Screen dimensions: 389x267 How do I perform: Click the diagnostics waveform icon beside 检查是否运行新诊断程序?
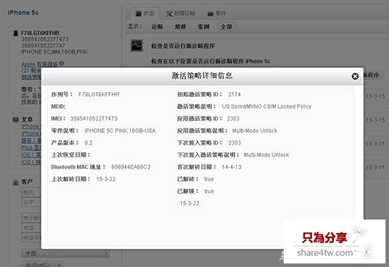click(x=137, y=45)
